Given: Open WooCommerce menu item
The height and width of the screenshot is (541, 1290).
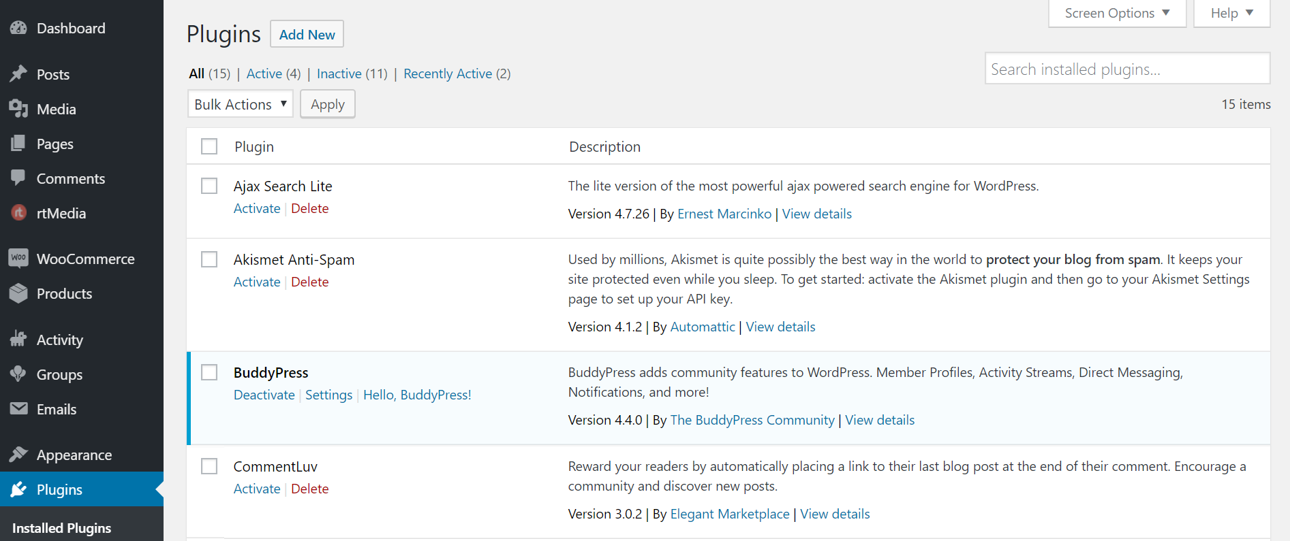Looking at the screenshot, I should pyautogui.click(x=86, y=259).
